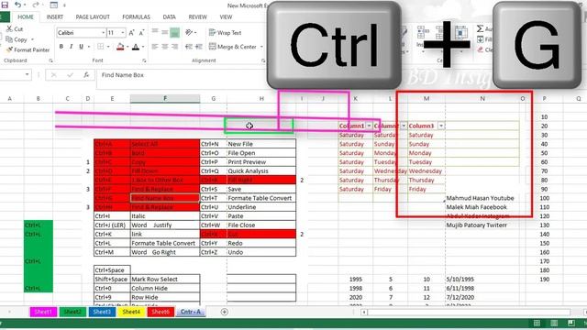Click the Undo arrow icon
This screenshot has height=330, width=587.
point(17,5)
